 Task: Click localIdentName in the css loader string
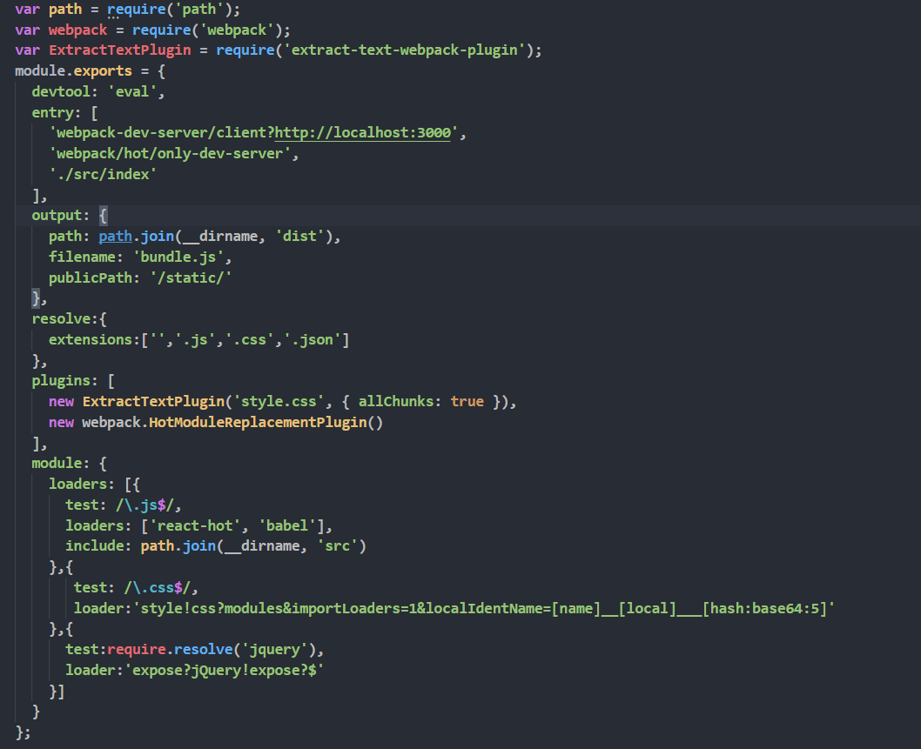tap(484, 608)
